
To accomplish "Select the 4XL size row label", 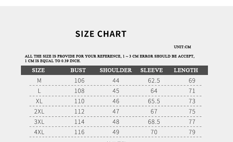I will 39,132.
